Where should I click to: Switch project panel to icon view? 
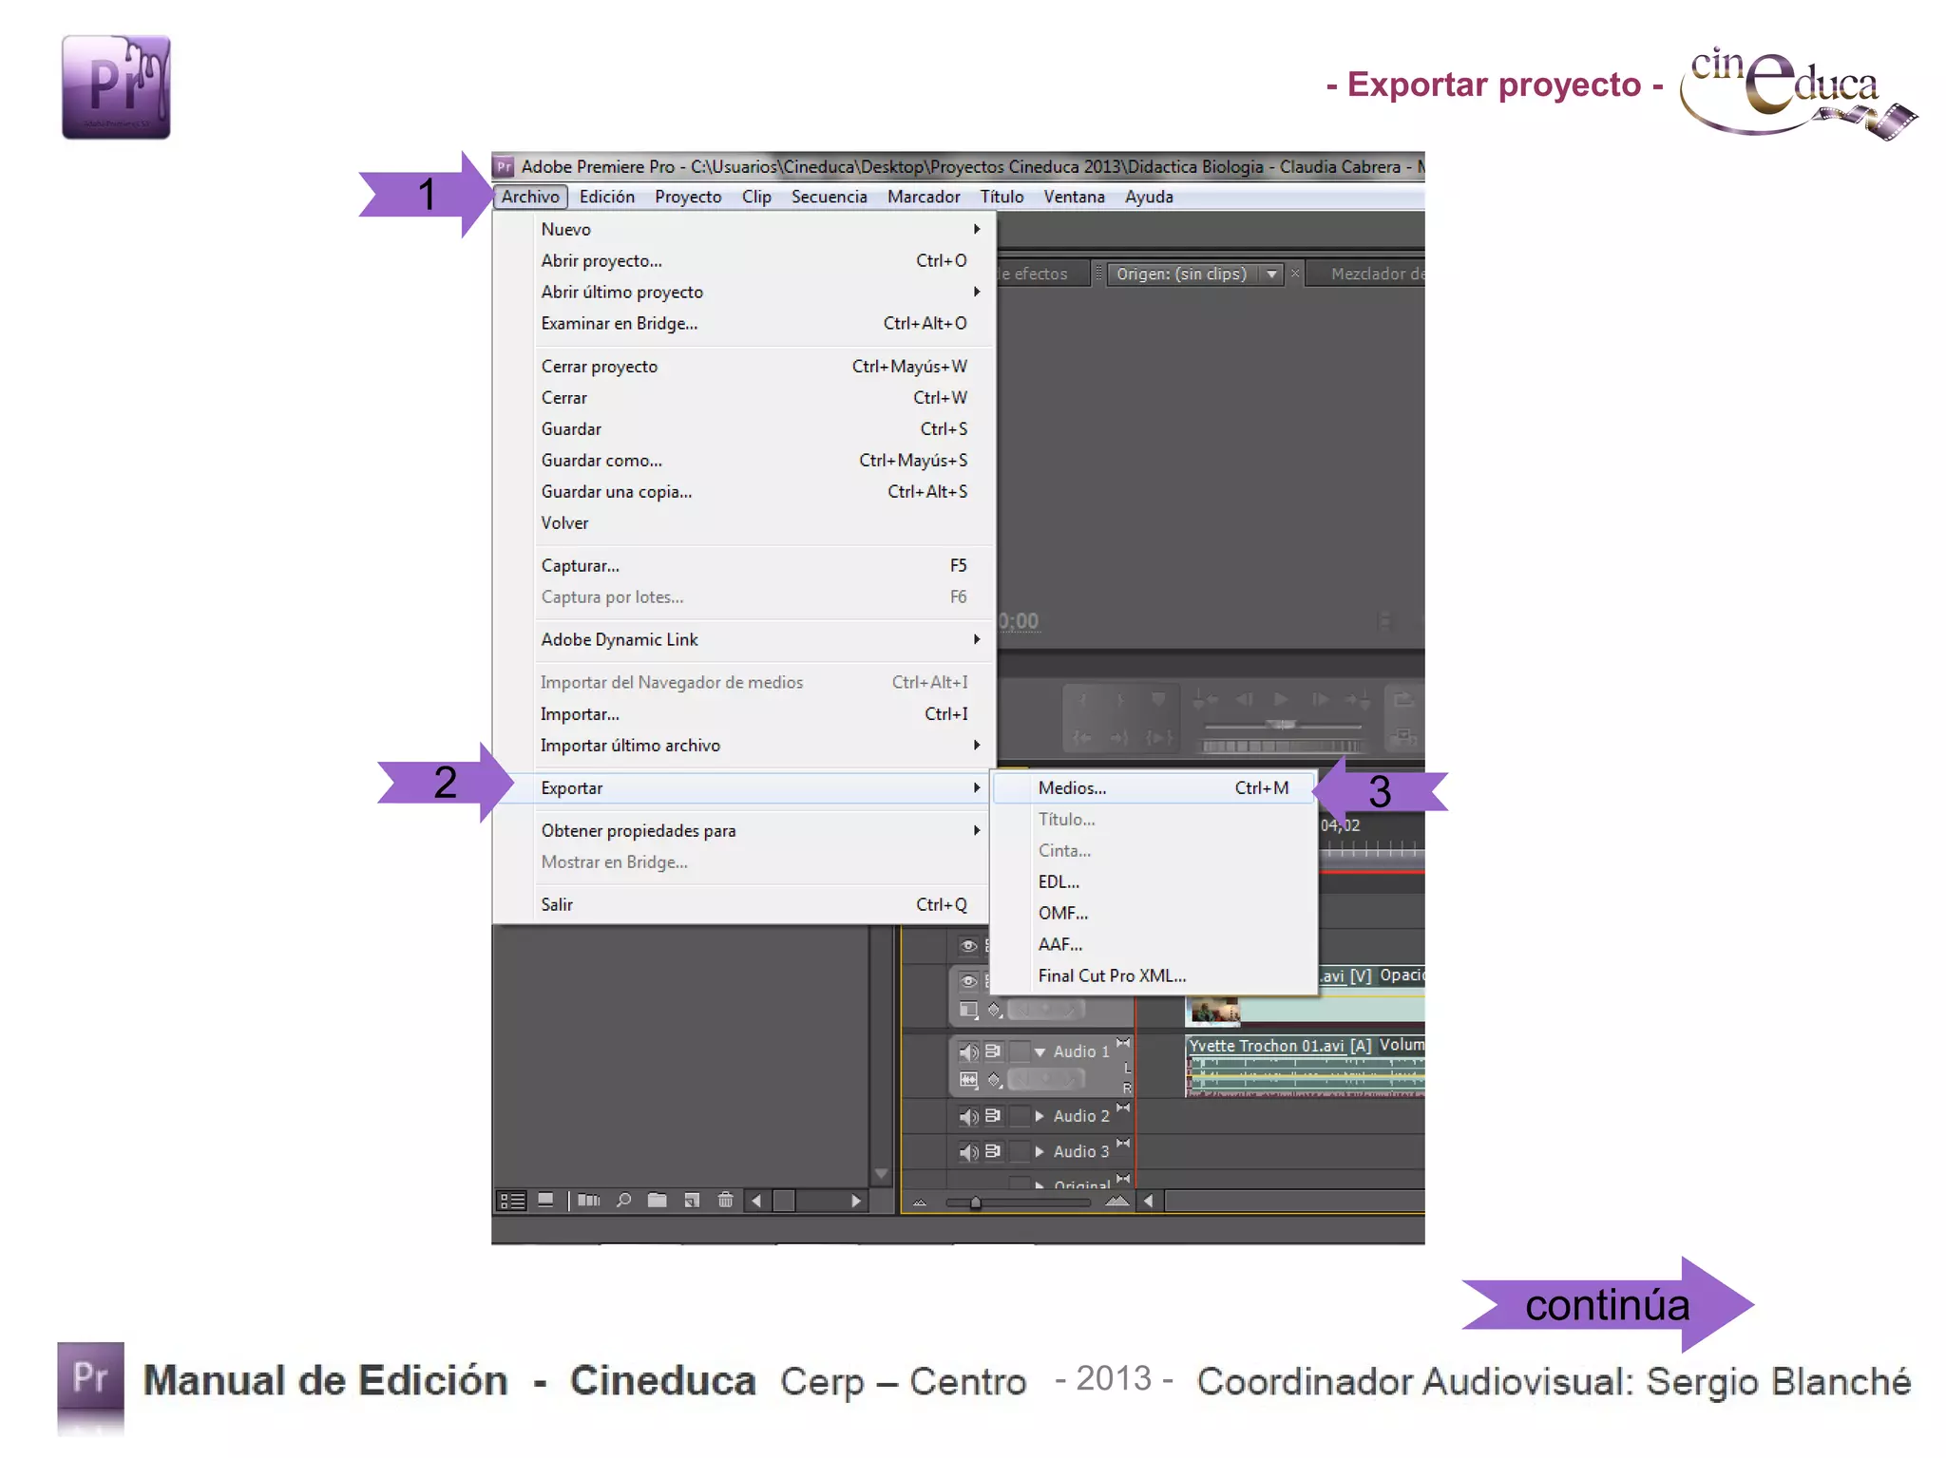tap(545, 1201)
